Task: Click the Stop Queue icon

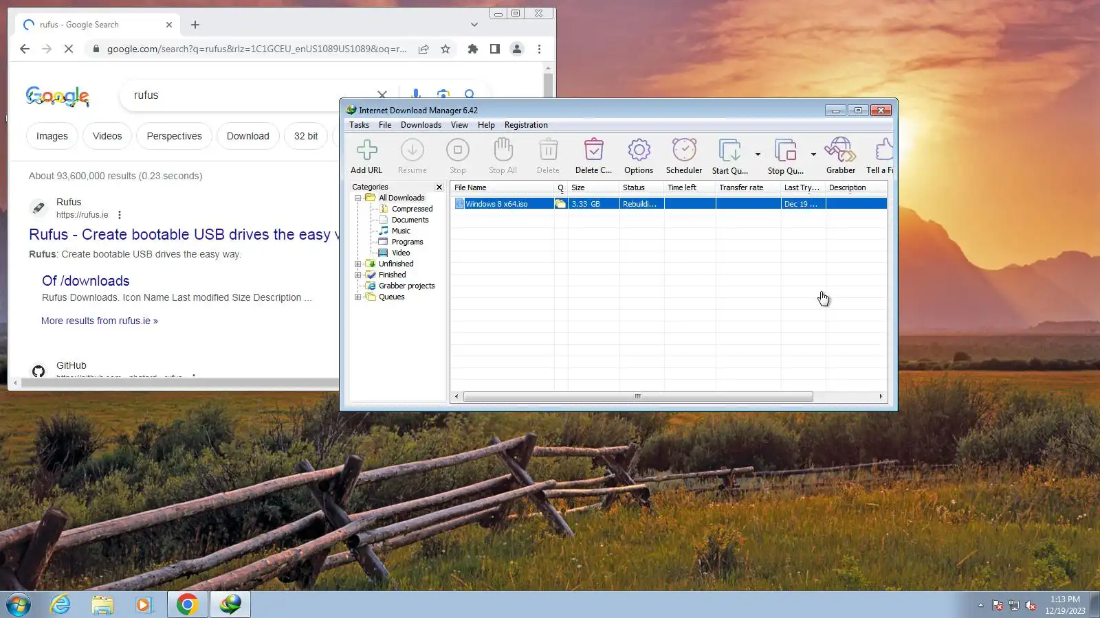Action: (x=785, y=150)
